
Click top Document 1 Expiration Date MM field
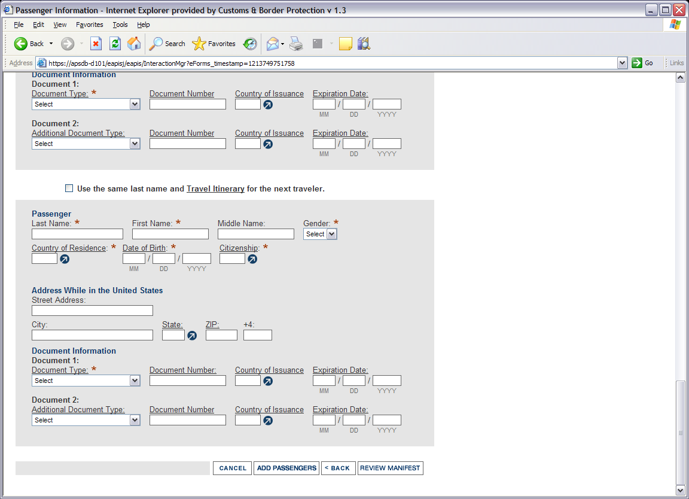click(324, 104)
